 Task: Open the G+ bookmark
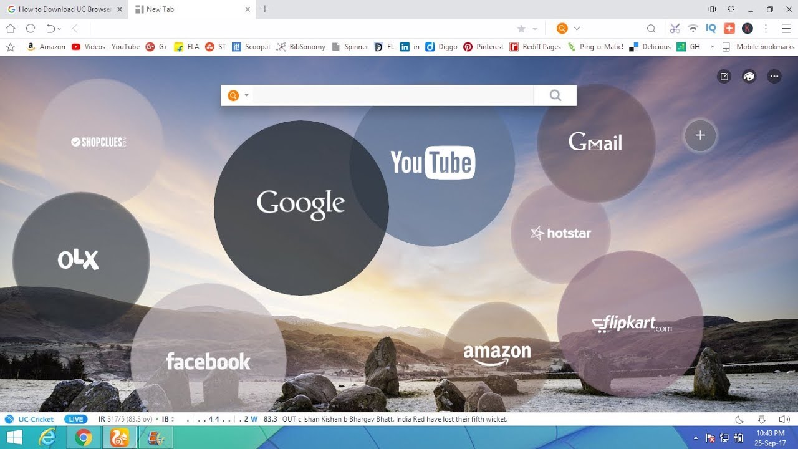pyautogui.click(x=156, y=47)
